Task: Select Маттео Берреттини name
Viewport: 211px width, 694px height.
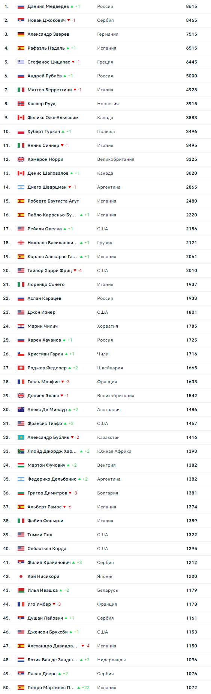Action: 49,90
